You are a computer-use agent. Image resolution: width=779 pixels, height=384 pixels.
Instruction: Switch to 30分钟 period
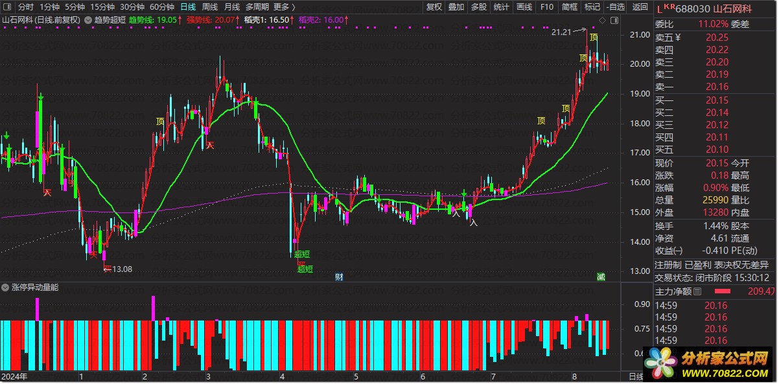click(132, 7)
